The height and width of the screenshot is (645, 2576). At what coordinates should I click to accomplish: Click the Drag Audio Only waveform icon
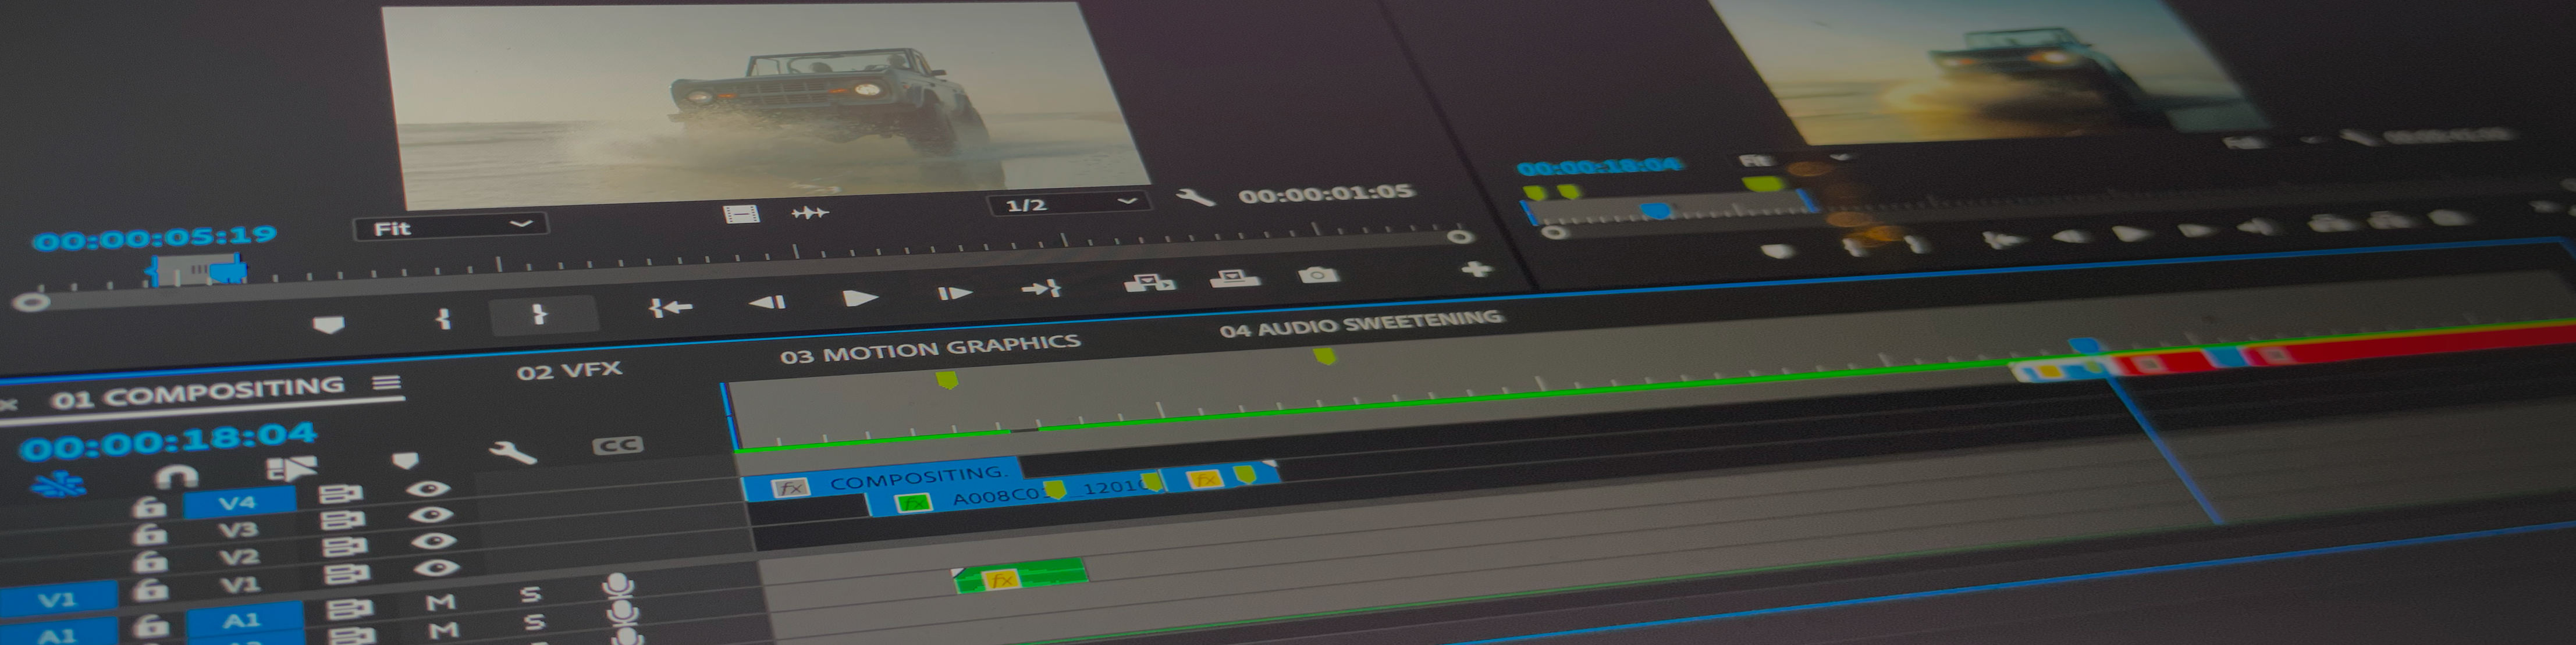(x=810, y=212)
